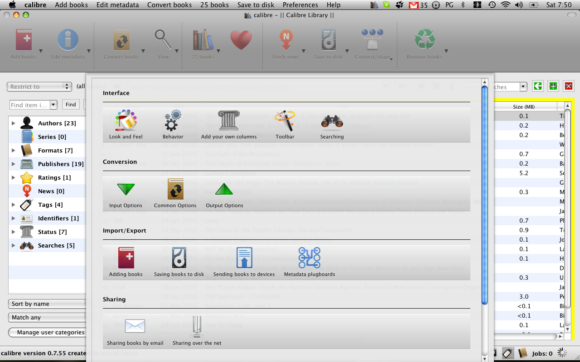
Task: Open the Match any dropdown
Action: tap(47, 317)
